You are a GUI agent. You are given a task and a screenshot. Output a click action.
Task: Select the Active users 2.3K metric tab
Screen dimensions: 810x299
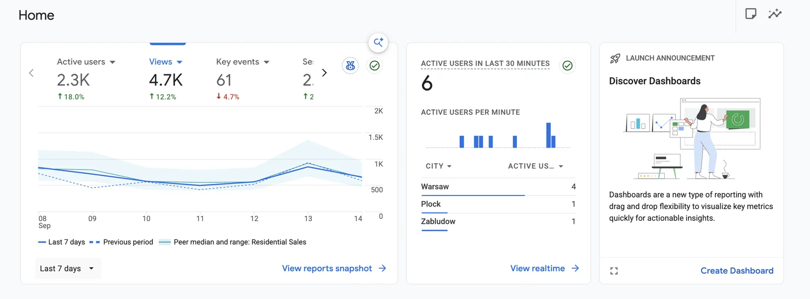[x=86, y=78]
